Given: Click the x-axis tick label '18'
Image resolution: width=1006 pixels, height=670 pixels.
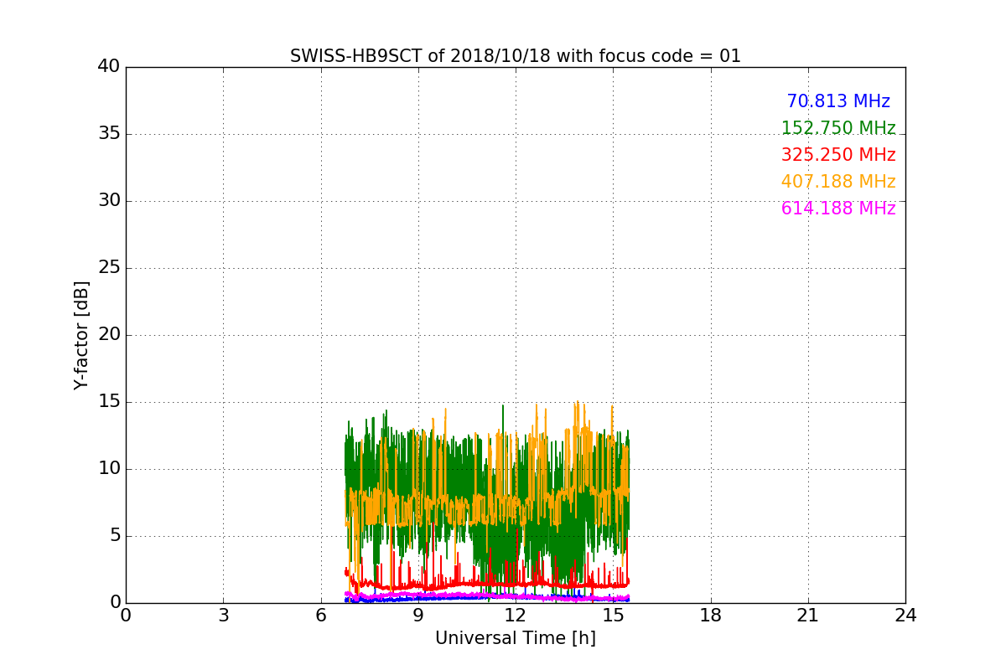Looking at the screenshot, I should click(x=711, y=616).
